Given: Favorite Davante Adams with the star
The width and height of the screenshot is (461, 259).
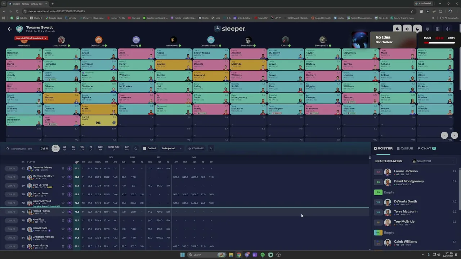Looking at the screenshot, I should click(63, 168).
